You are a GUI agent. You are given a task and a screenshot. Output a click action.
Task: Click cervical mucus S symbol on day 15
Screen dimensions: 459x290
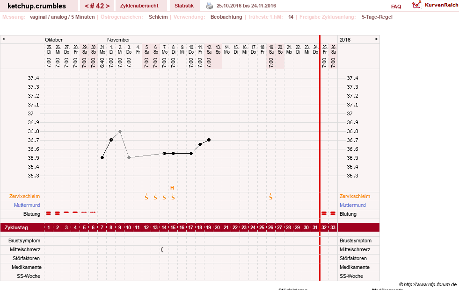click(x=173, y=196)
